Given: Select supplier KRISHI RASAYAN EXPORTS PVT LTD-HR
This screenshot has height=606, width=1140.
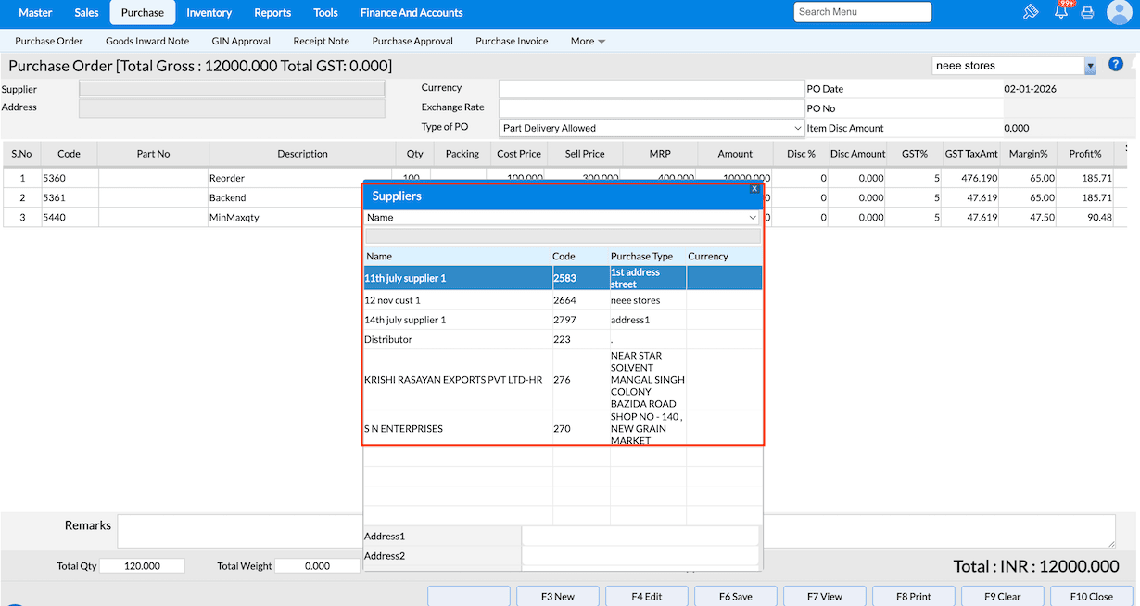Looking at the screenshot, I should [x=453, y=380].
